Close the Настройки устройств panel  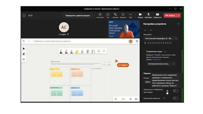[x=179, y=24]
